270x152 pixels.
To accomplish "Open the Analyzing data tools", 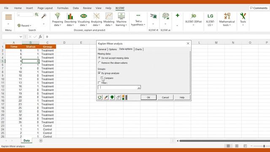I will click(97, 20).
